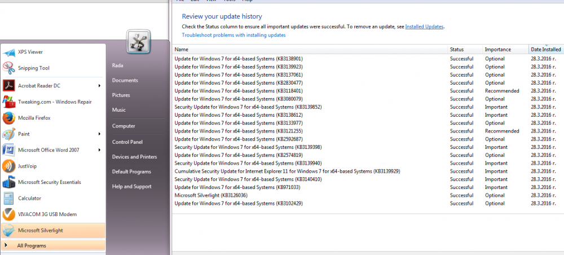This screenshot has height=255, width=564.
Task: Open Mozilla Firefox icon
Action: pos(8,118)
